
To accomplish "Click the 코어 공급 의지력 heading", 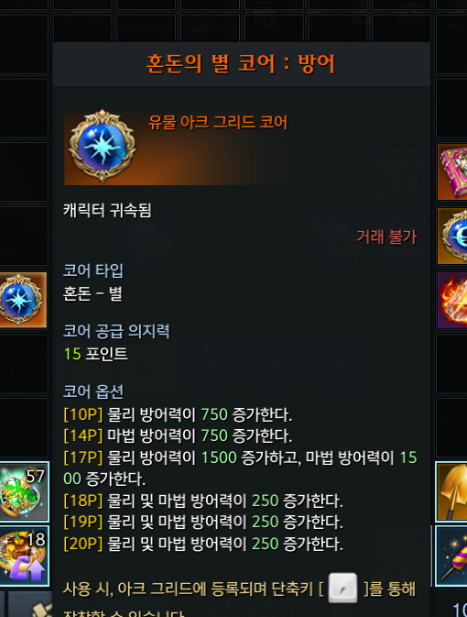I will 116,331.
